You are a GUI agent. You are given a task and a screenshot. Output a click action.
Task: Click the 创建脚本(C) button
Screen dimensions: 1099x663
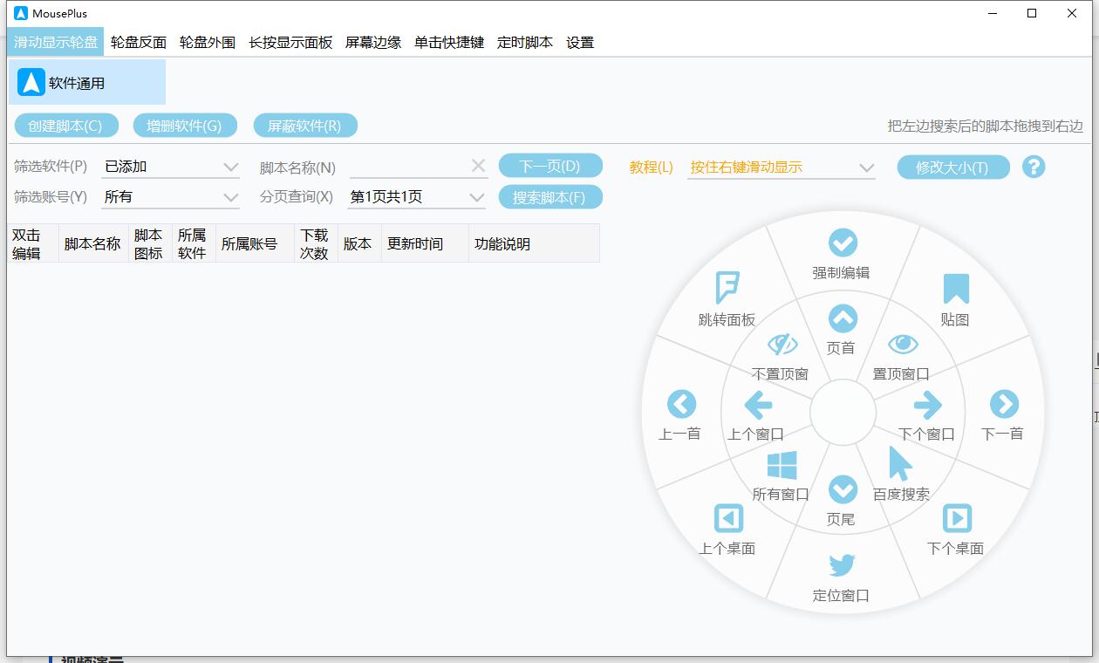pyautogui.click(x=65, y=125)
